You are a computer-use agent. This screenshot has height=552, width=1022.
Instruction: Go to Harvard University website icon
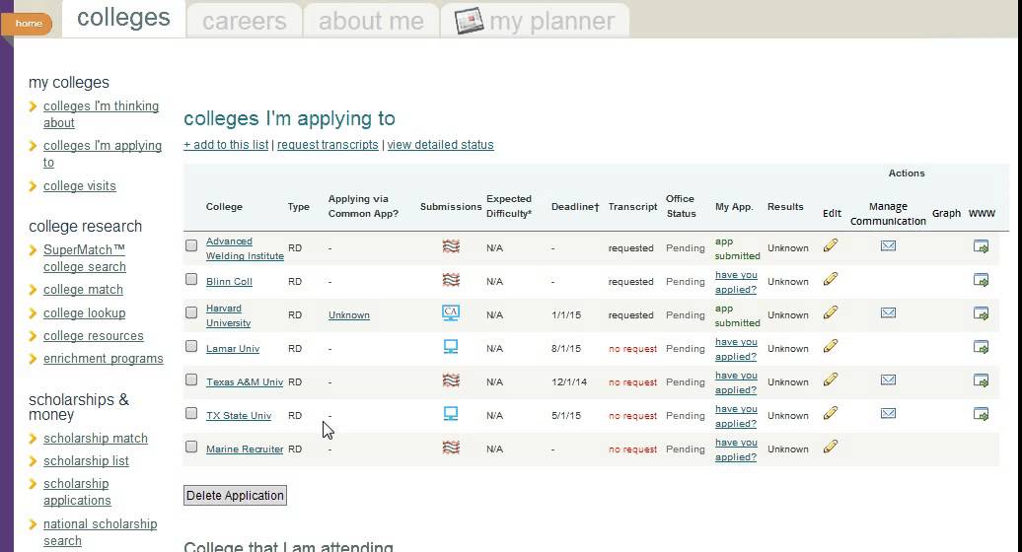(x=981, y=313)
